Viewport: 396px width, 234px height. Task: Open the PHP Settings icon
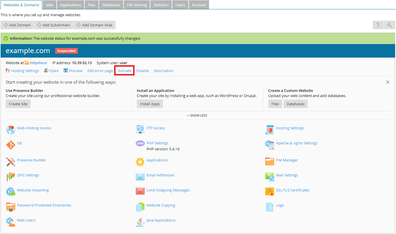point(140,144)
